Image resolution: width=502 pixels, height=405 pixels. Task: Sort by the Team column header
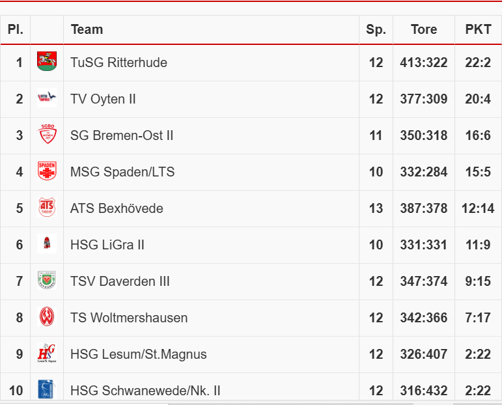[x=87, y=29]
